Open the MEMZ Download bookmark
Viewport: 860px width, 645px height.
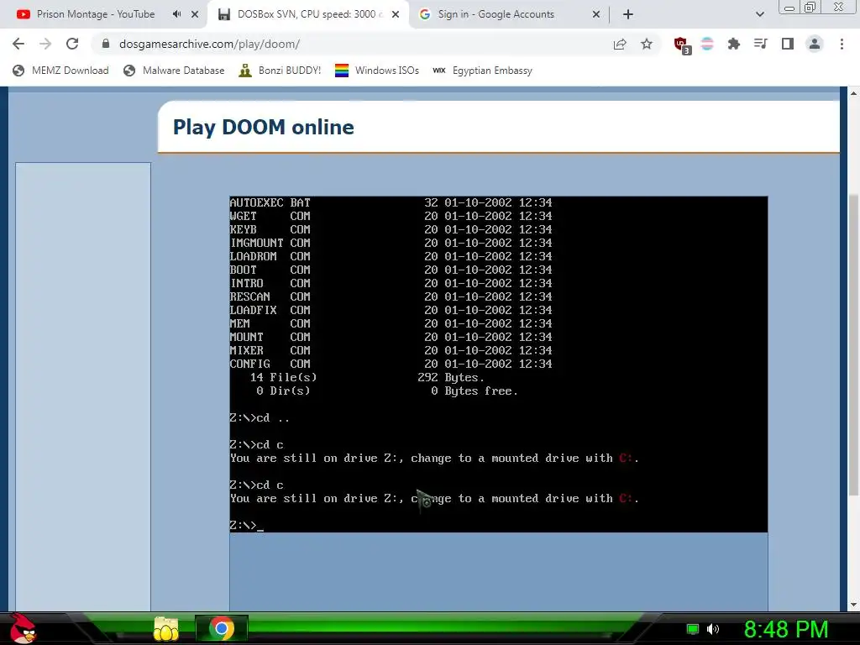(x=60, y=71)
